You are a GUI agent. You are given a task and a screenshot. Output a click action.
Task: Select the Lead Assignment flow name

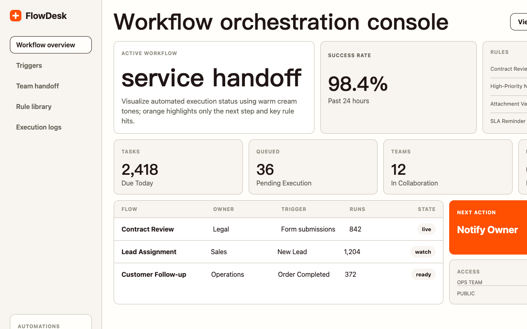coord(149,252)
